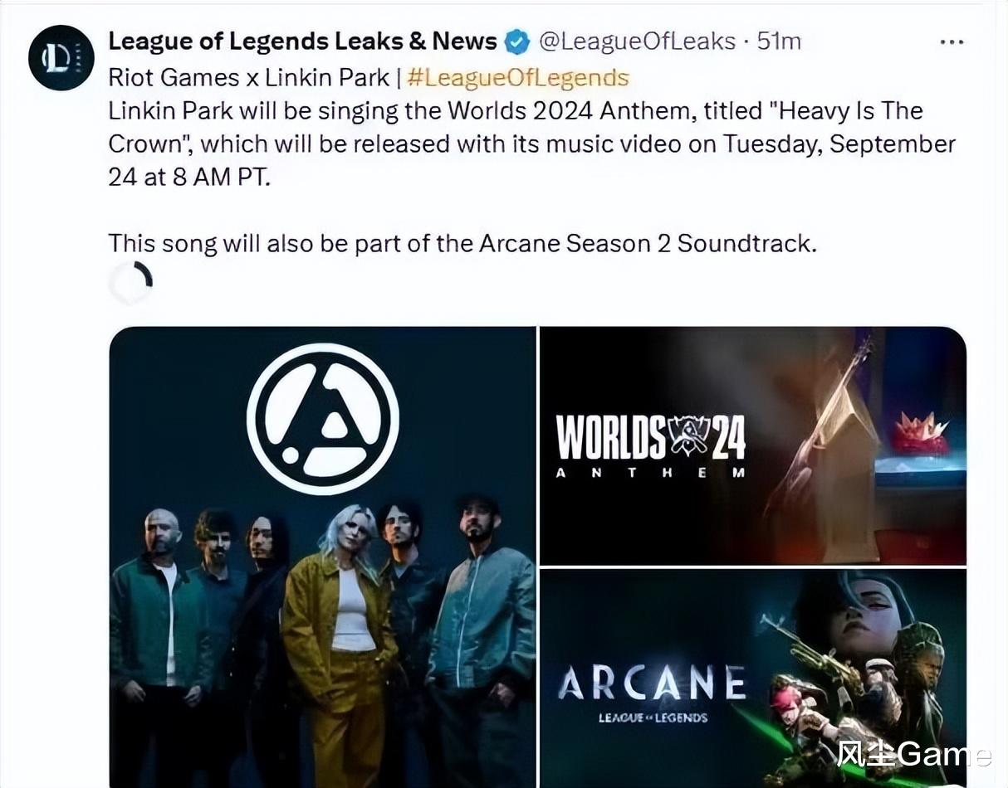This screenshot has width=1008, height=788.
Task: Click the League of Legends Leaks & News name
Action: click(303, 41)
